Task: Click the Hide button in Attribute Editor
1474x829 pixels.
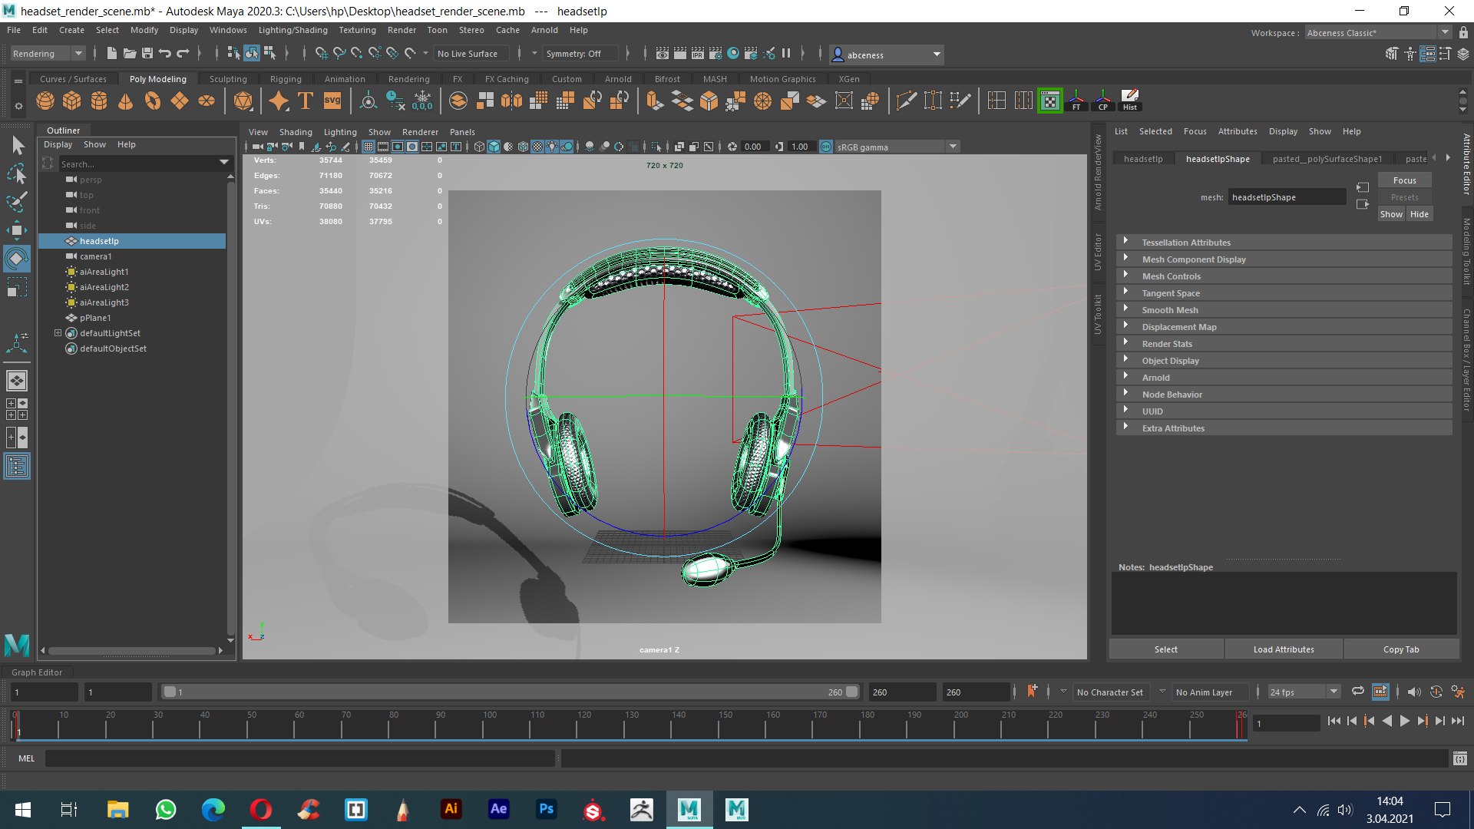Action: coord(1419,214)
